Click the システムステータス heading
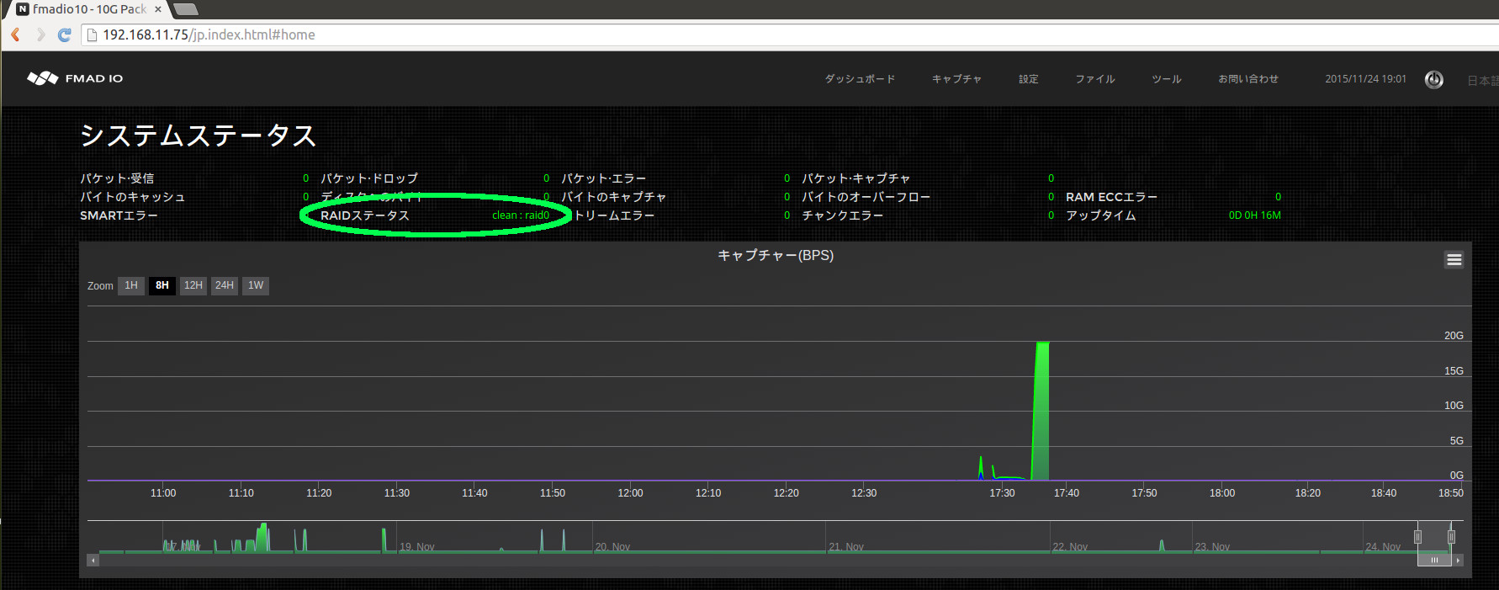Image resolution: width=1499 pixels, height=590 pixels. point(198,136)
